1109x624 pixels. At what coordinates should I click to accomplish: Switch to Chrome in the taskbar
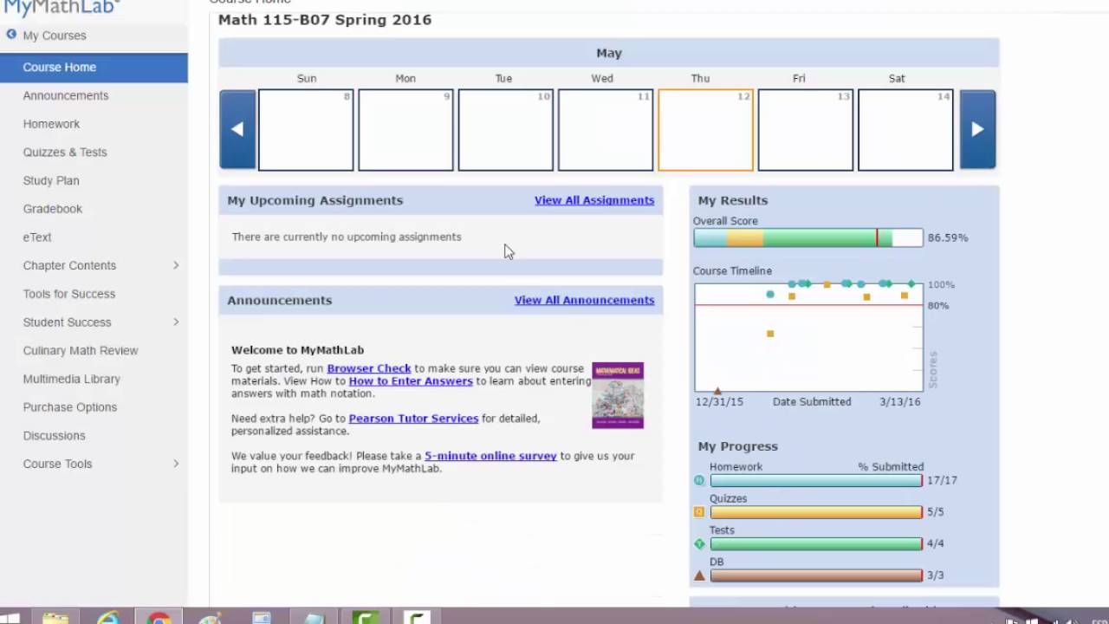159,618
